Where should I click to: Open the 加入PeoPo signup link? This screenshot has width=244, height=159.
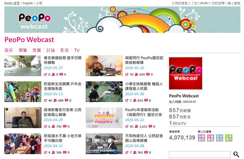point(201,3)
